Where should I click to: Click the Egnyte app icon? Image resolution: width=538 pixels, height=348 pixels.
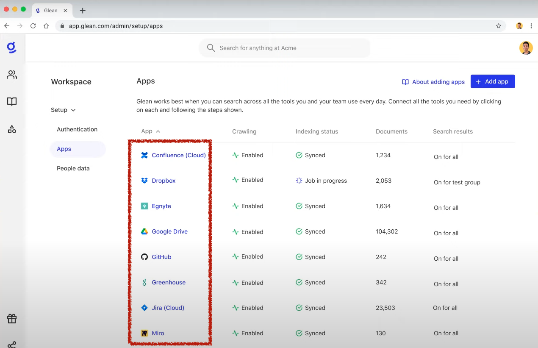(144, 206)
